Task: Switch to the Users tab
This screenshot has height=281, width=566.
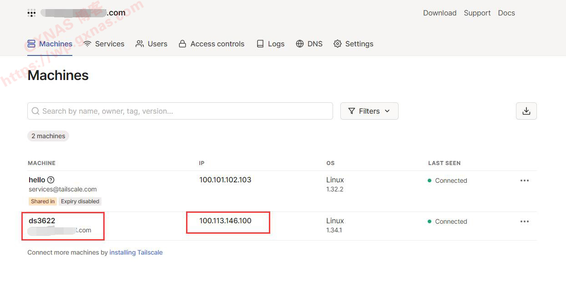Action: (x=152, y=44)
